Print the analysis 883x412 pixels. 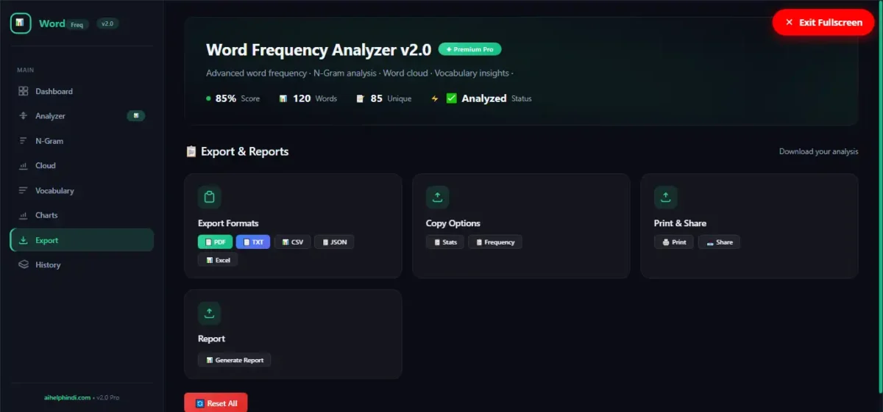point(673,242)
